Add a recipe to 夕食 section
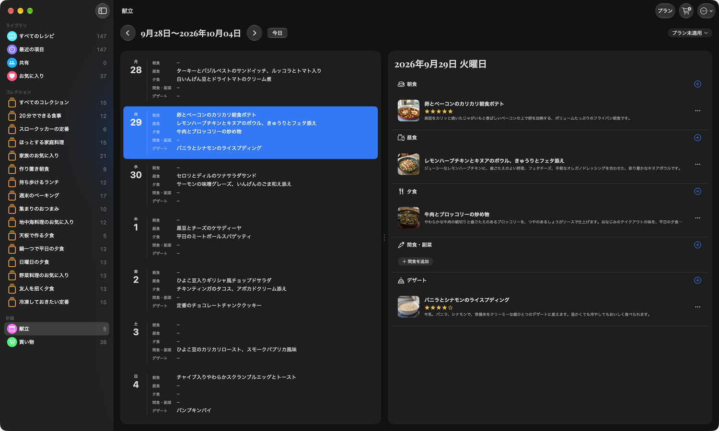This screenshot has width=719, height=431. coord(697,192)
